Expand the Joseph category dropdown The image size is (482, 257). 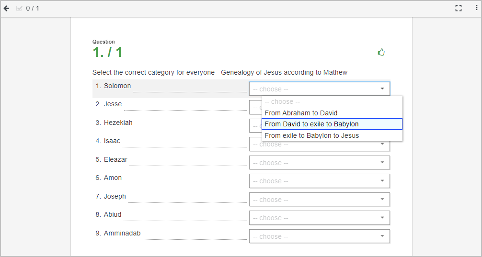[320, 199]
